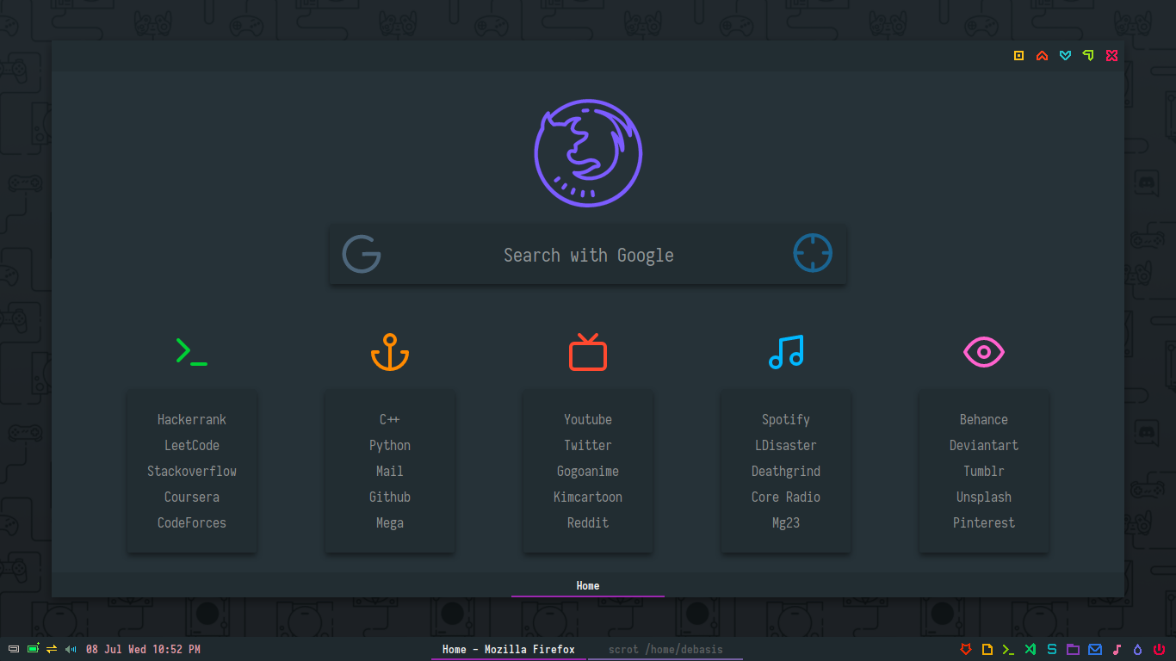Open the Gogoanime link

588,471
